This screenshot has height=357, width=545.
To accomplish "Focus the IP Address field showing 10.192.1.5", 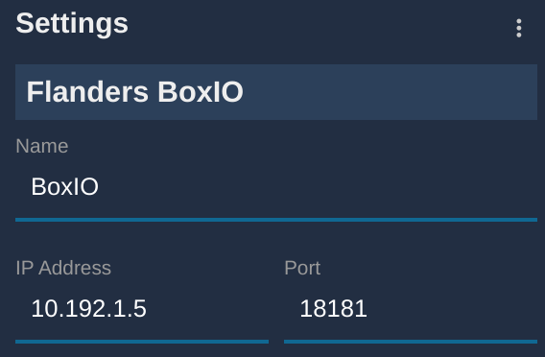I will [142, 309].
